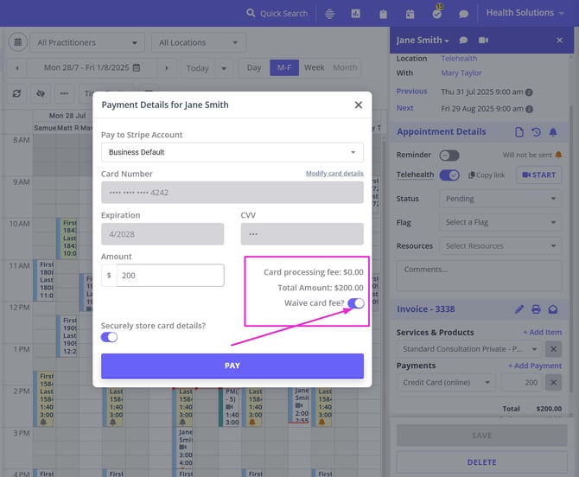Toggle the Waive card fee switch
The image size is (579, 477).
click(355, 303)
